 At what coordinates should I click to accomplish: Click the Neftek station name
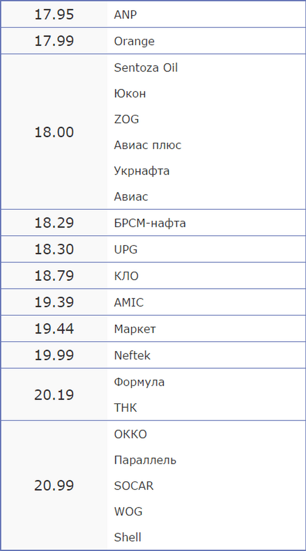[132, 355]
